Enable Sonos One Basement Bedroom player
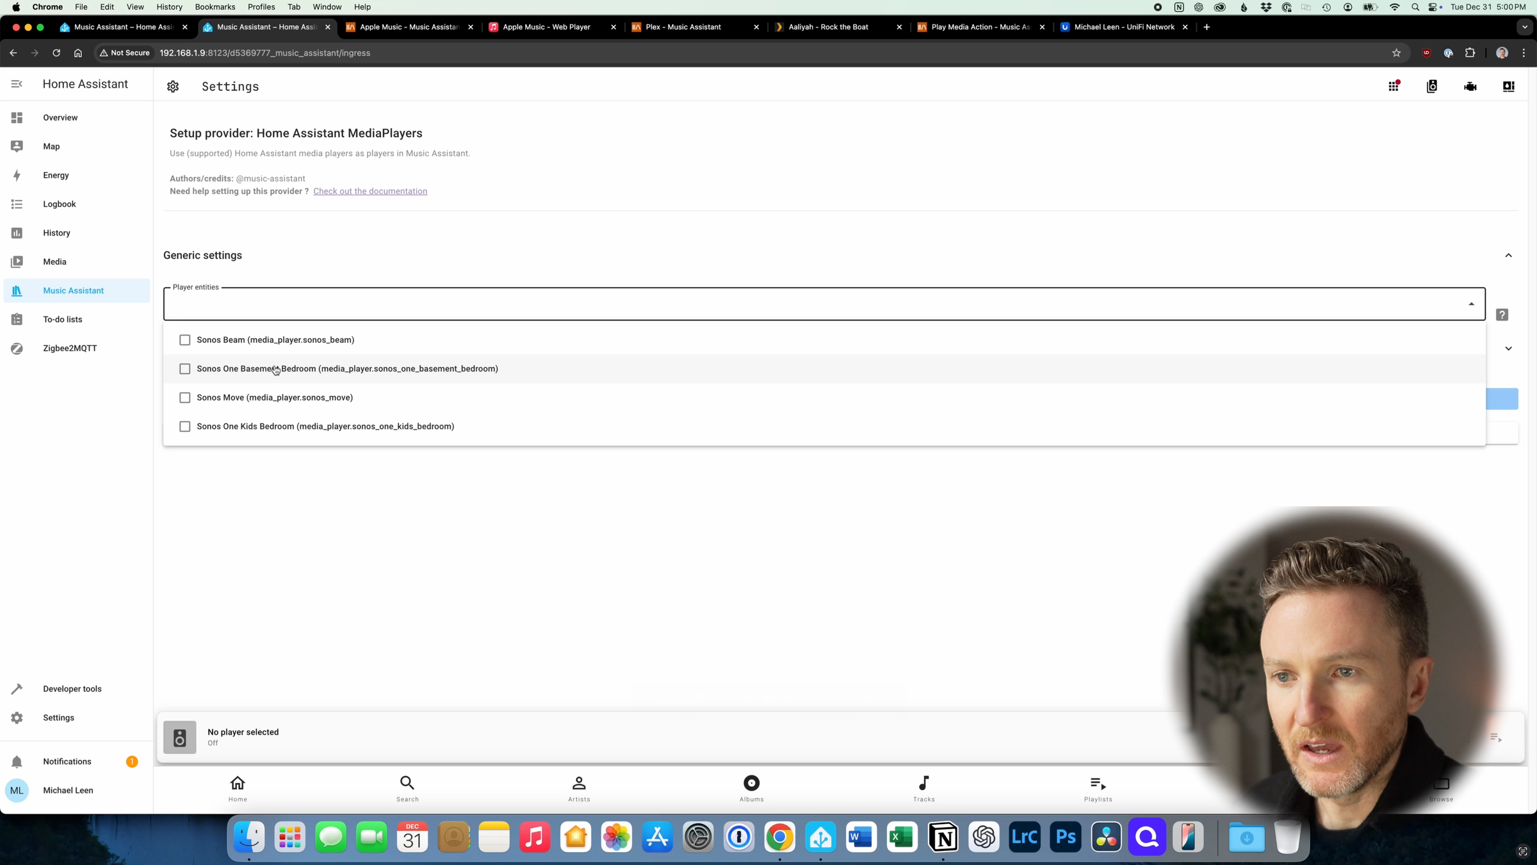Screen dimensions: 1537x865 click(x=185, y=368)
